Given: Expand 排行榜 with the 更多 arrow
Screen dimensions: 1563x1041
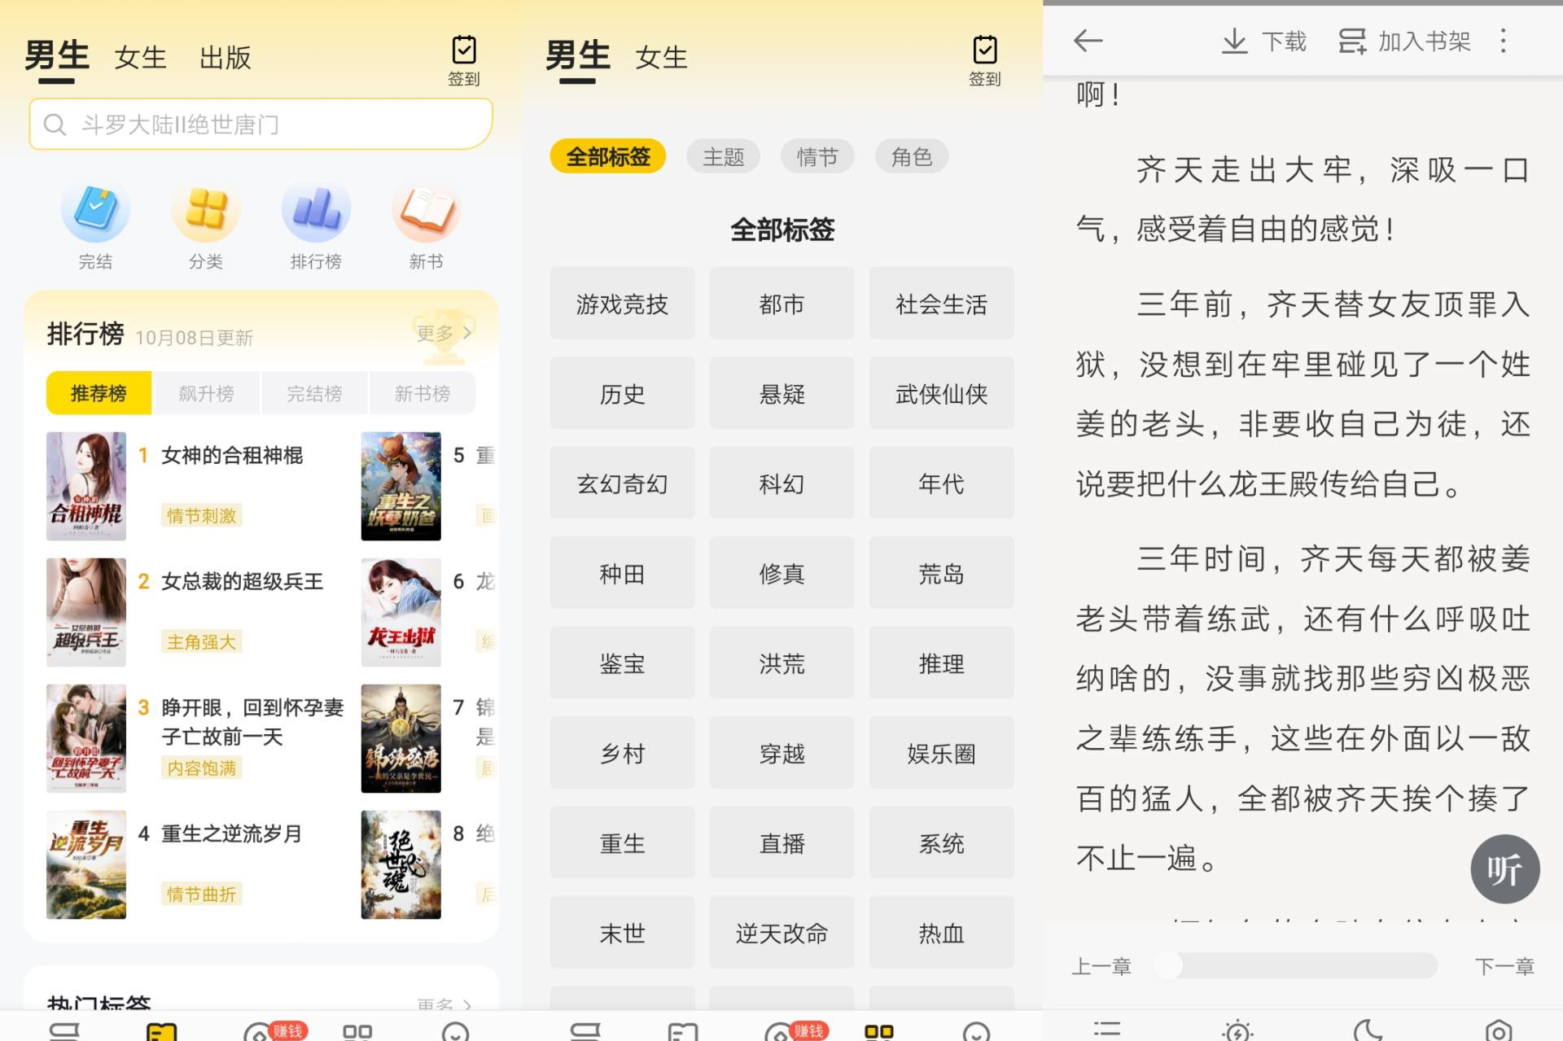Looking at the screenshot, I should [444, 333].
